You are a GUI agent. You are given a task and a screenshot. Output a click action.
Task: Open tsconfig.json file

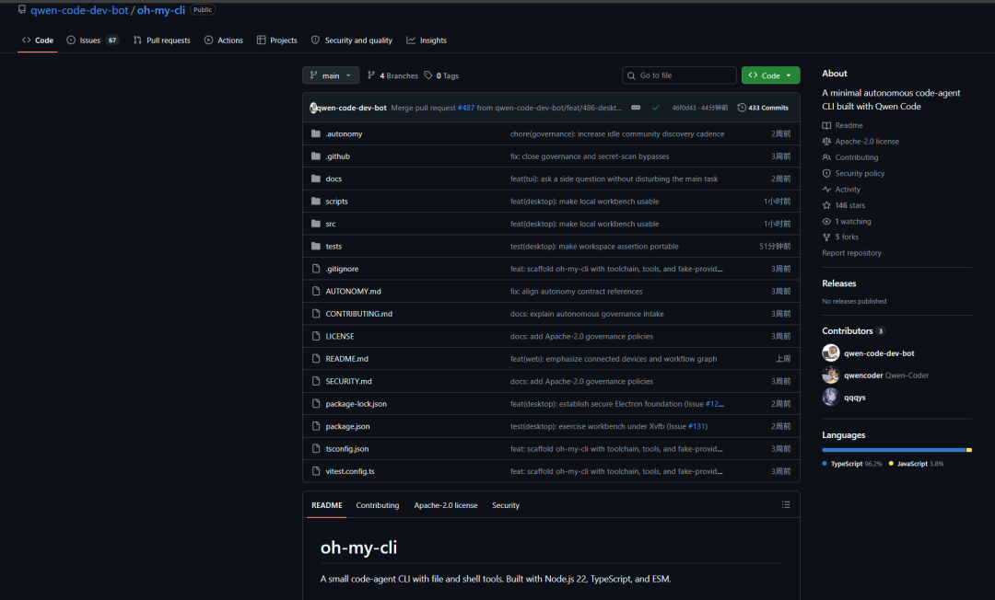(347, 448)
